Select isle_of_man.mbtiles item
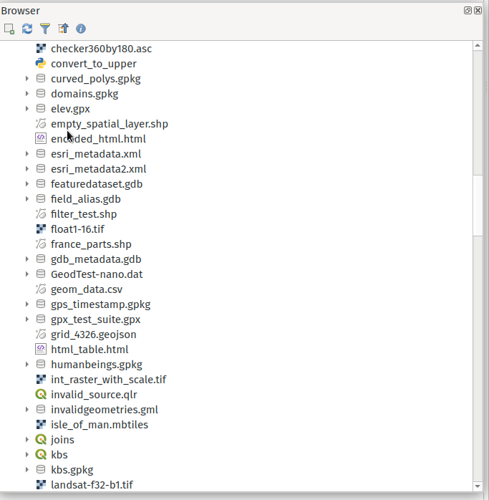The width and height of the screenshot is (489, 500). coord(99,425)
